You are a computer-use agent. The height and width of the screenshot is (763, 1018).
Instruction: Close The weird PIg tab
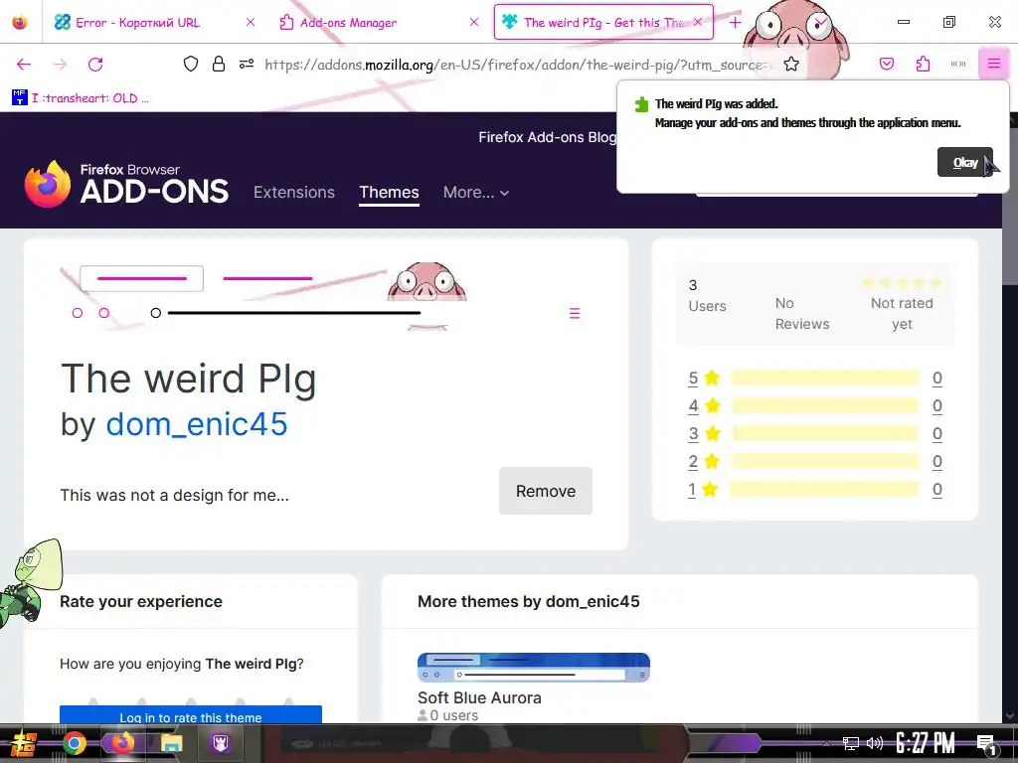click(697, 22)
